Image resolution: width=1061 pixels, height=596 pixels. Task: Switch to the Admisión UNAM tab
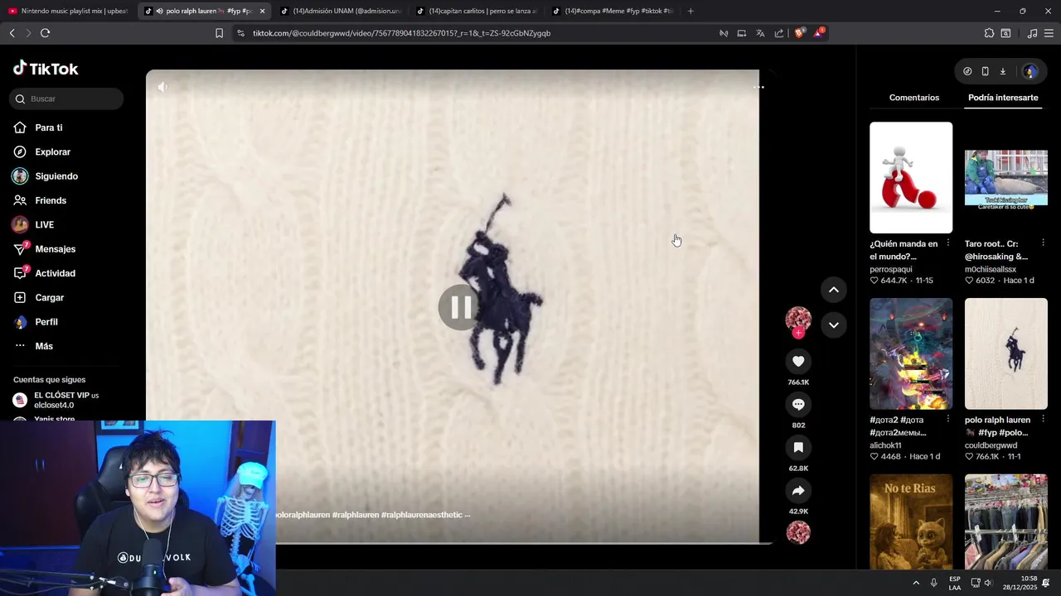click(x=340, y=11)
